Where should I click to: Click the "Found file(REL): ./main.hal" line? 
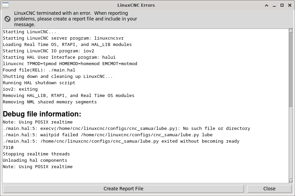tap(39, 70)
